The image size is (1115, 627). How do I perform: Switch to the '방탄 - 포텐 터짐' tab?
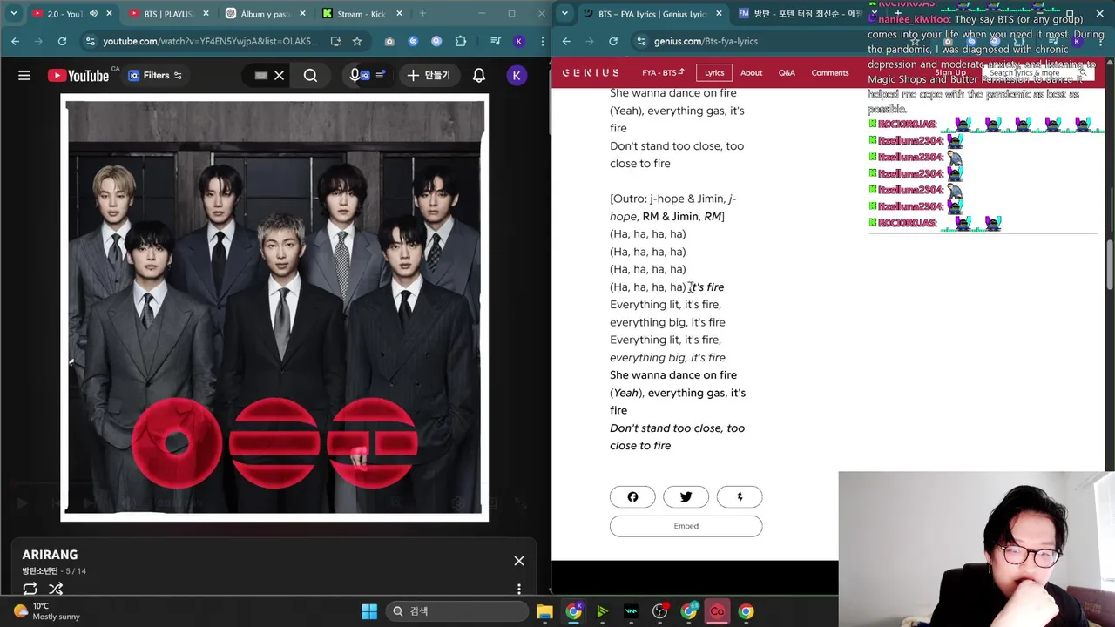tap(800, 14)
